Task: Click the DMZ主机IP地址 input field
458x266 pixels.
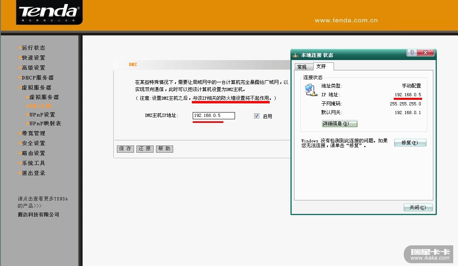Action: tap(213, 116)
